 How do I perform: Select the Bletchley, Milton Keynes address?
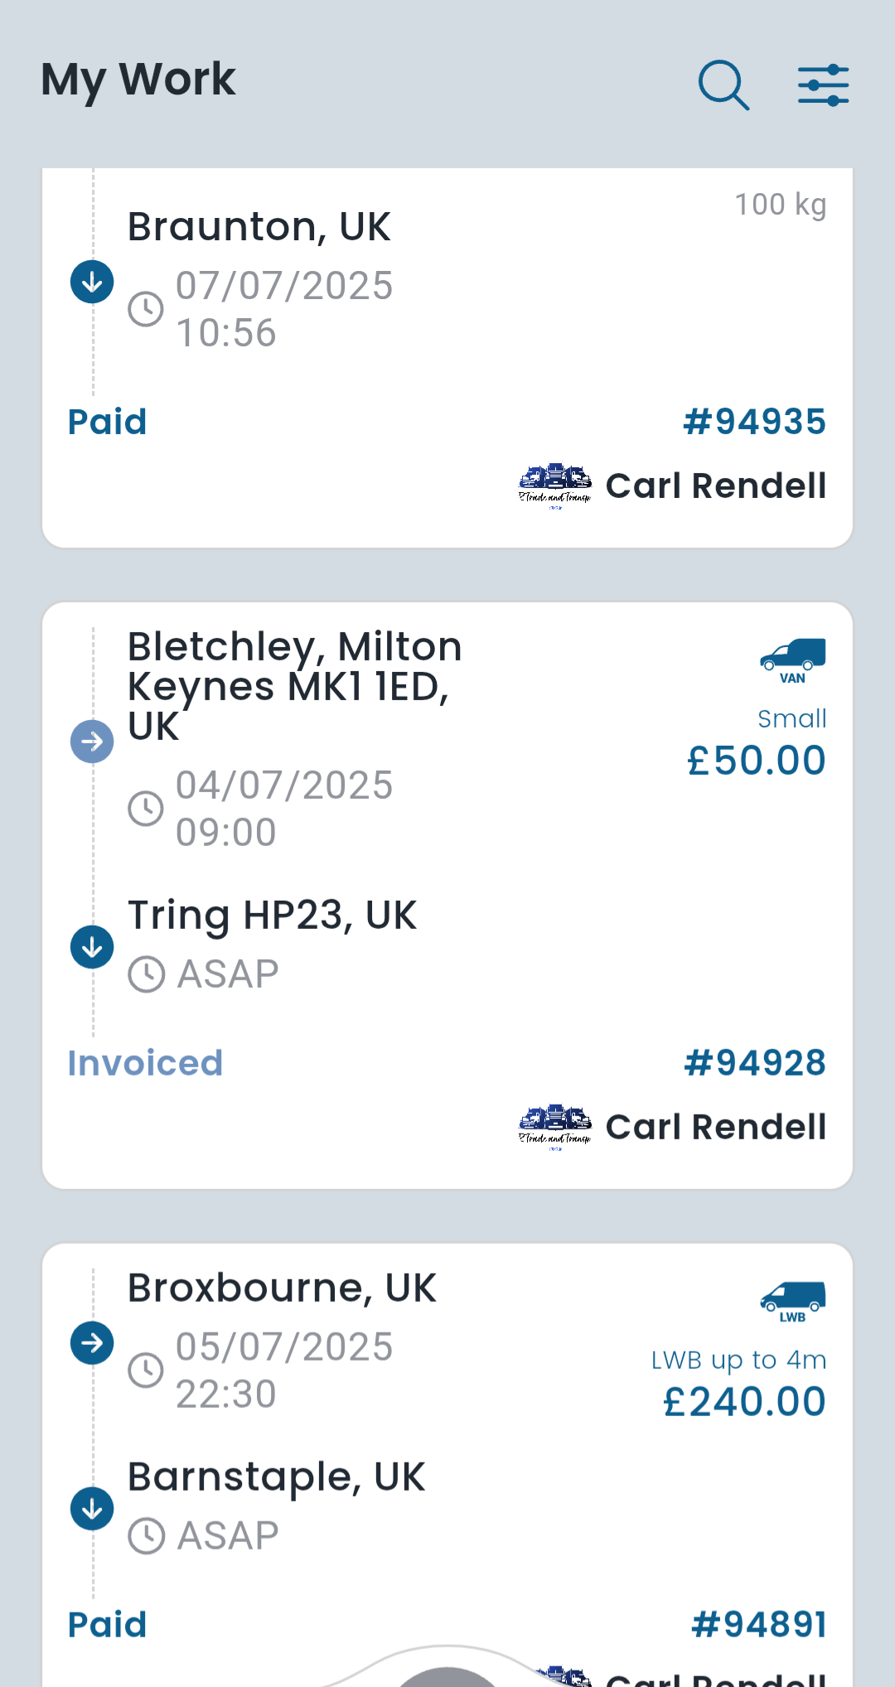pos(294,686)
